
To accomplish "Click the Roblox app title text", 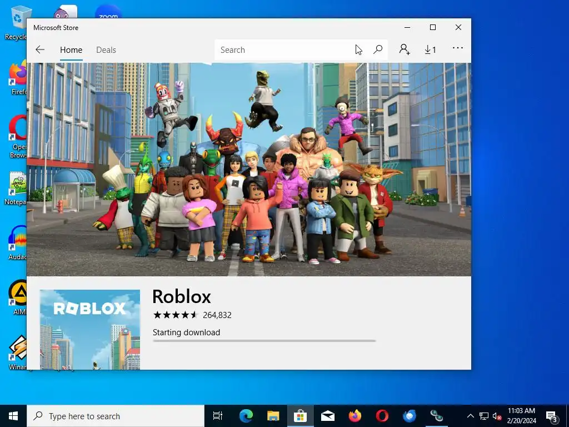I will point(182,296).
